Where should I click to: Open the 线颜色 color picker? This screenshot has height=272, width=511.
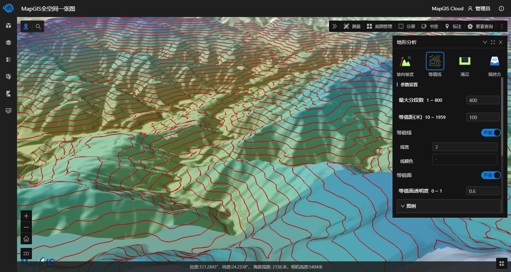tap(465, 160)
